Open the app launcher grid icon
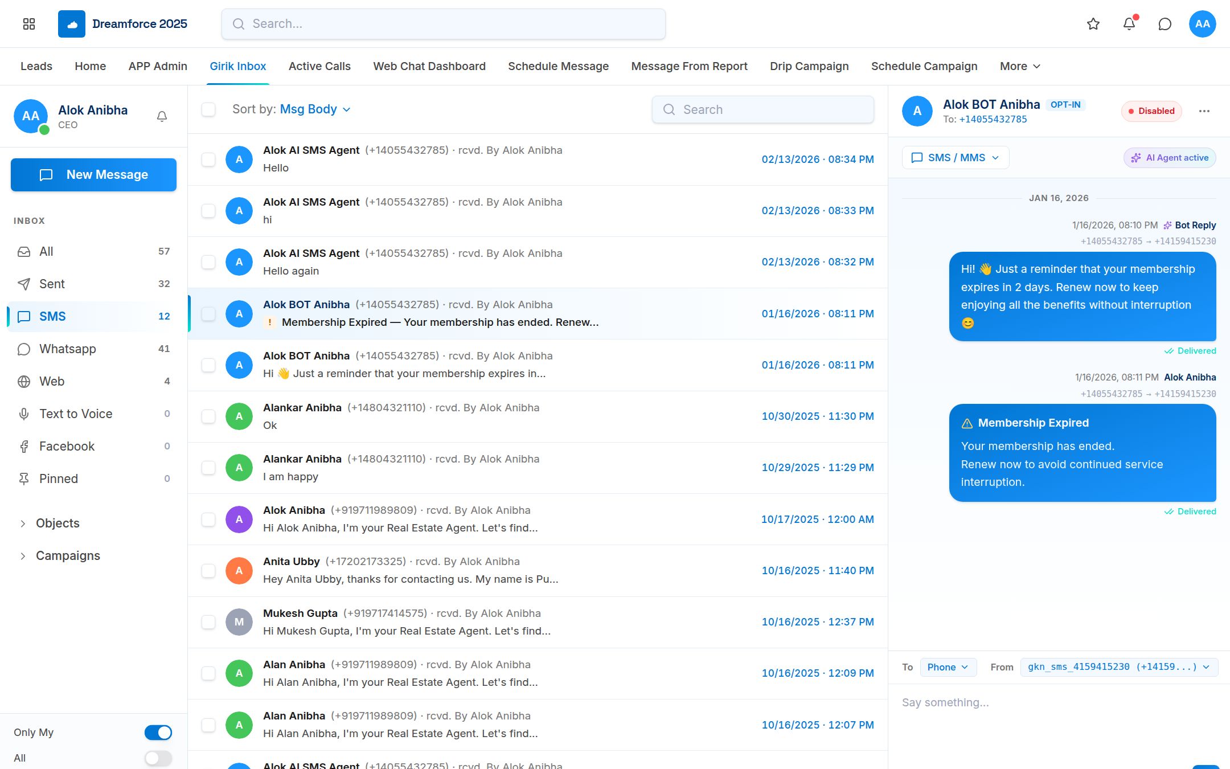The width and height of the screenshot is (1230, 769). [29, 24]
